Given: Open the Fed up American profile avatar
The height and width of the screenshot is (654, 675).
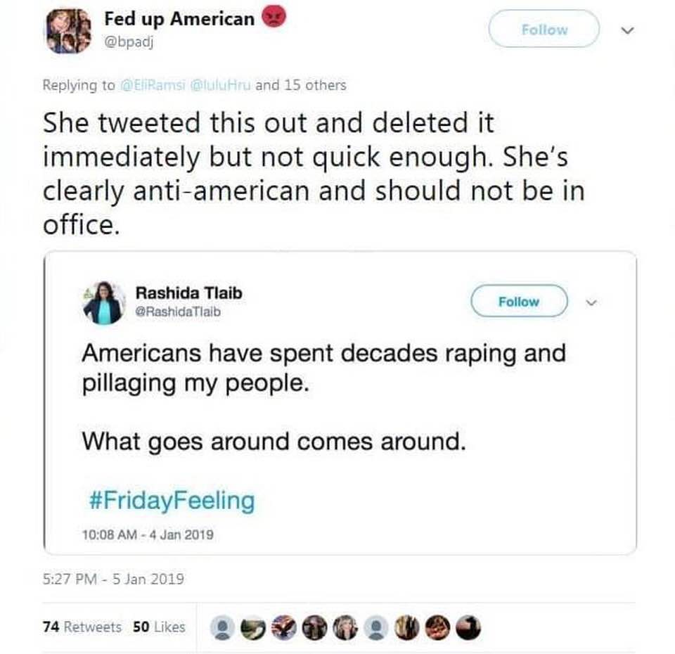Looking at the screenshot, I should pos(70,32).
